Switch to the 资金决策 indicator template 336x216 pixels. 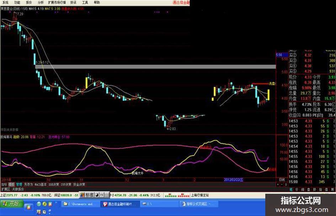pos(79,184)
